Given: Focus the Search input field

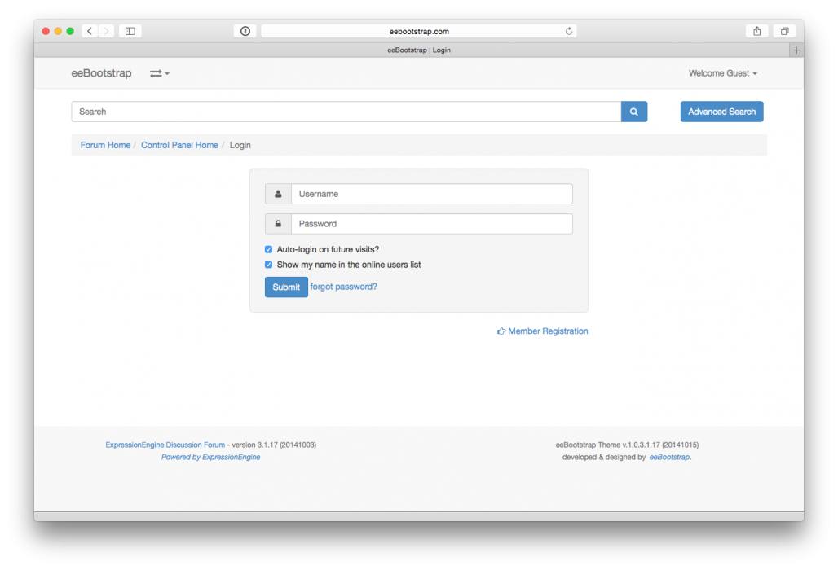Looking at the screenshot, I should click(346, 112).
